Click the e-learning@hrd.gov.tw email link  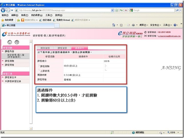click(169, 36)
